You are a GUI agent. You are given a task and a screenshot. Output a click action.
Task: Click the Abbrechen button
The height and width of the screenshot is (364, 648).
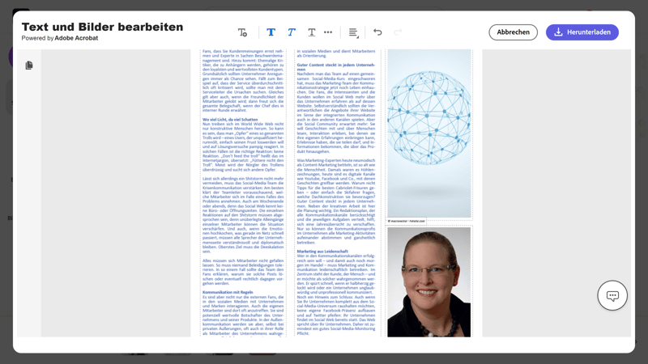click(513, 32)
